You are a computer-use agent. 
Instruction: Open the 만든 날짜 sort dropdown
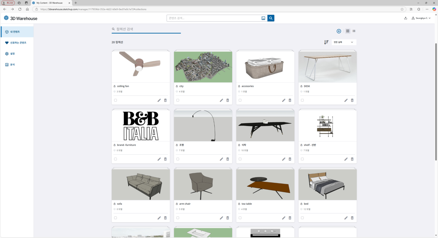click(344, 42)
